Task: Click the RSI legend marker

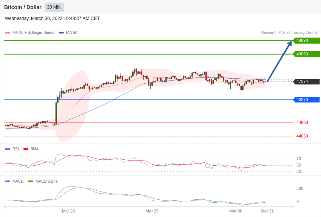Action: [8, 149]
